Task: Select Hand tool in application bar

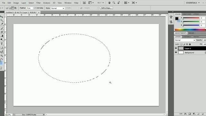Action: pyautogui.click(x=109, y=3)
